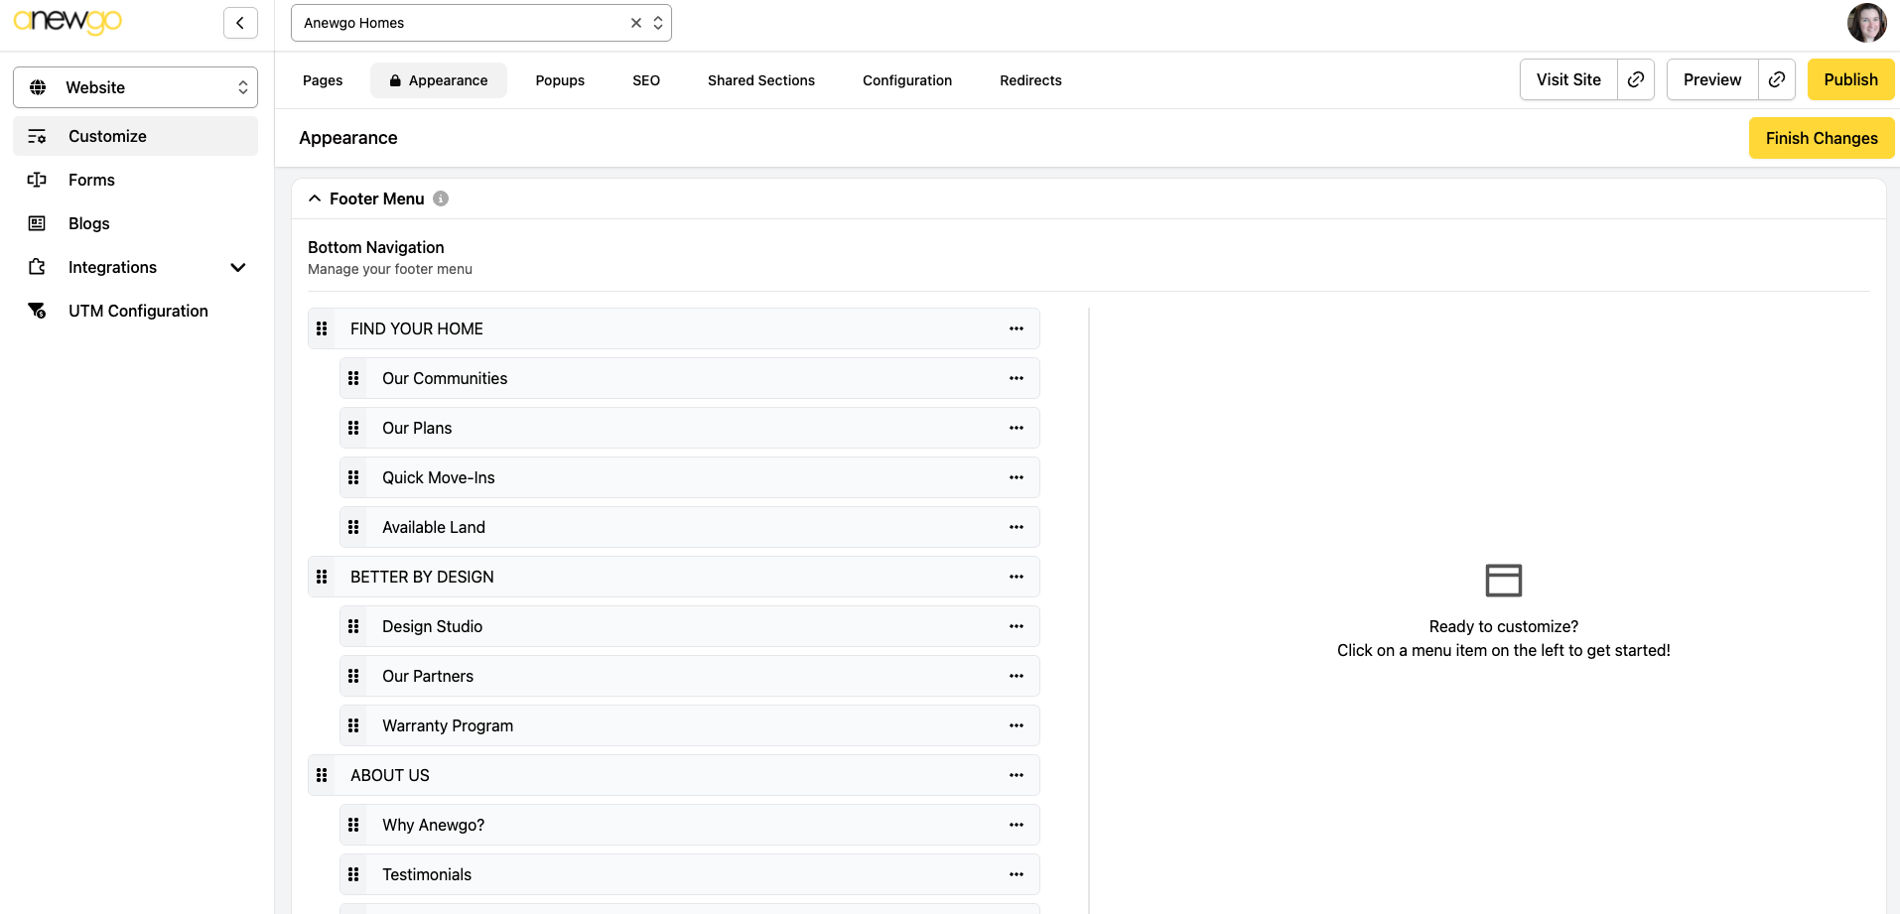Open the Anewgo Homes site selector
This screenshot has height=914, width=1900.
467,23
